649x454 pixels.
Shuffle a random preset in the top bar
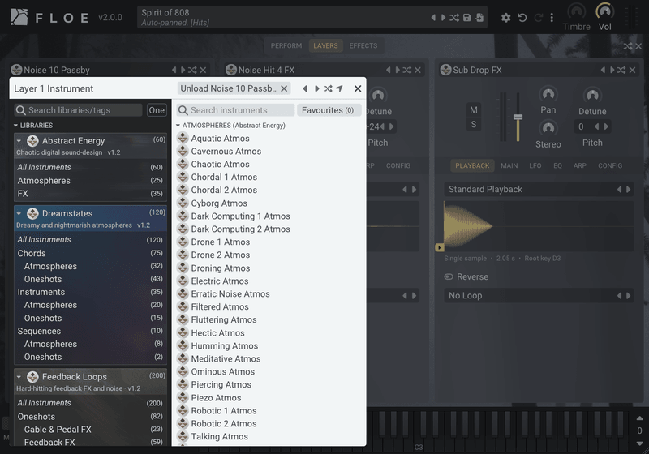pos(454,18)
